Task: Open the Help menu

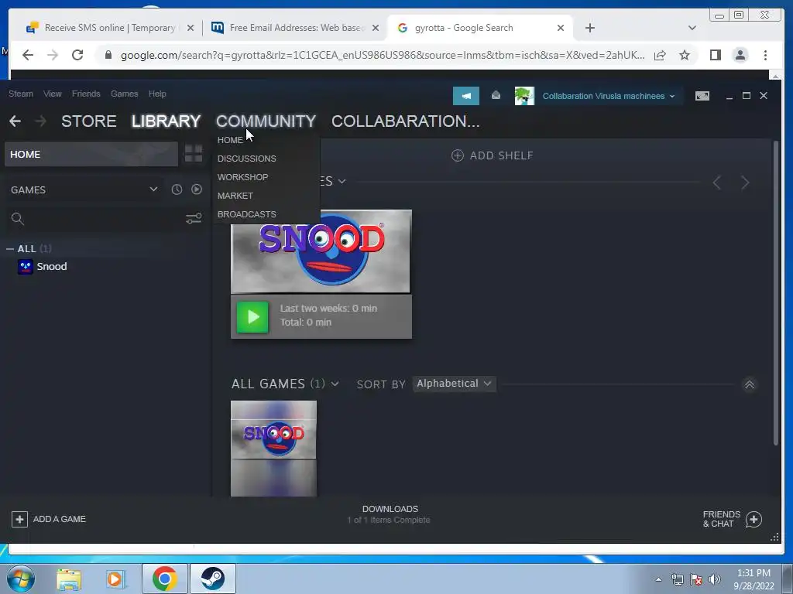Action: (x=157, y=94)
